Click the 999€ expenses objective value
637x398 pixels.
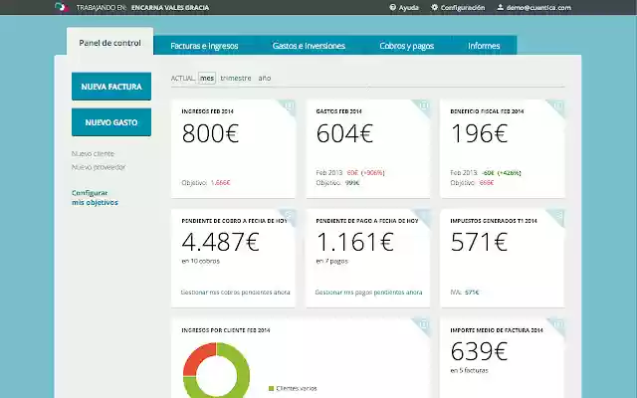(352, 183)
